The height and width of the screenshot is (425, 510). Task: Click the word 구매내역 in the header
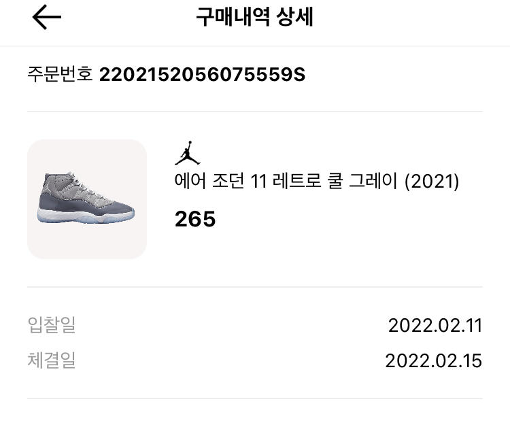tap(233, 18)
